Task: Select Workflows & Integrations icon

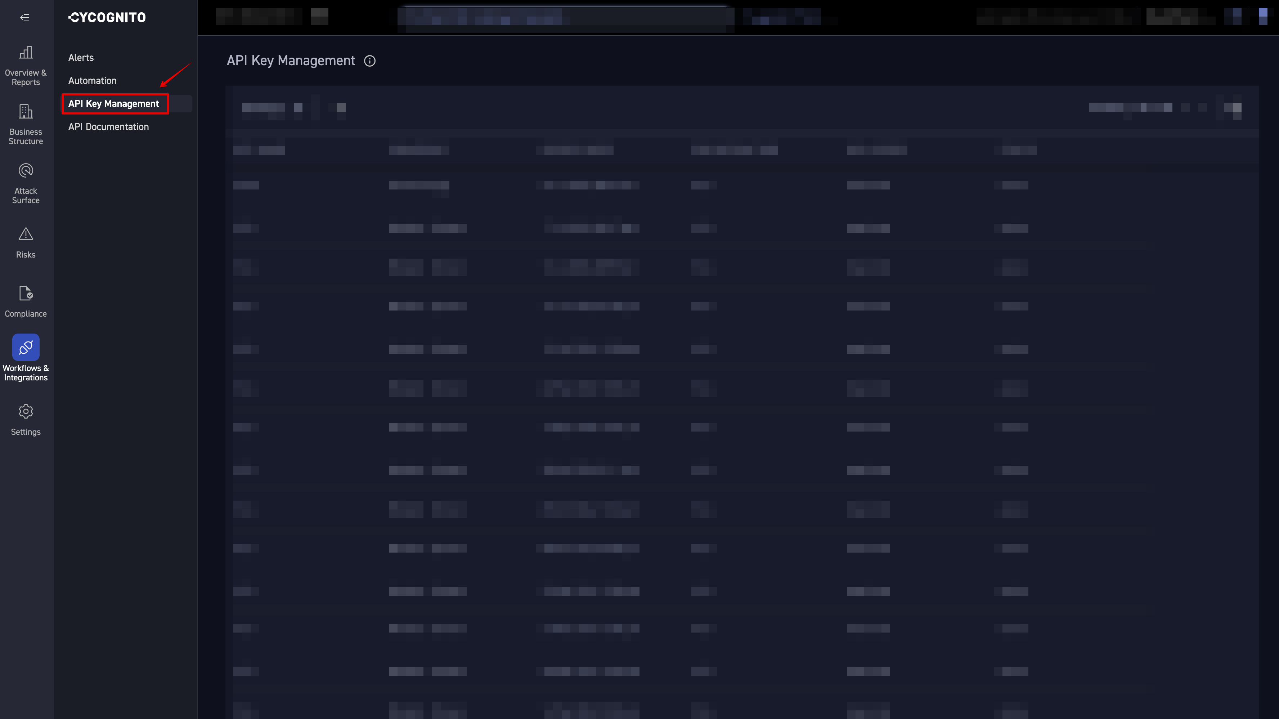Action: pos(26,347)
